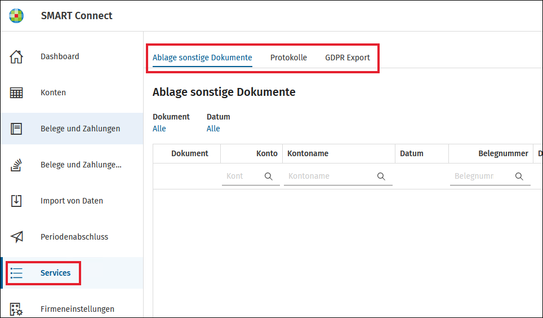Select Import von Daten menu entry

[72, 201]
